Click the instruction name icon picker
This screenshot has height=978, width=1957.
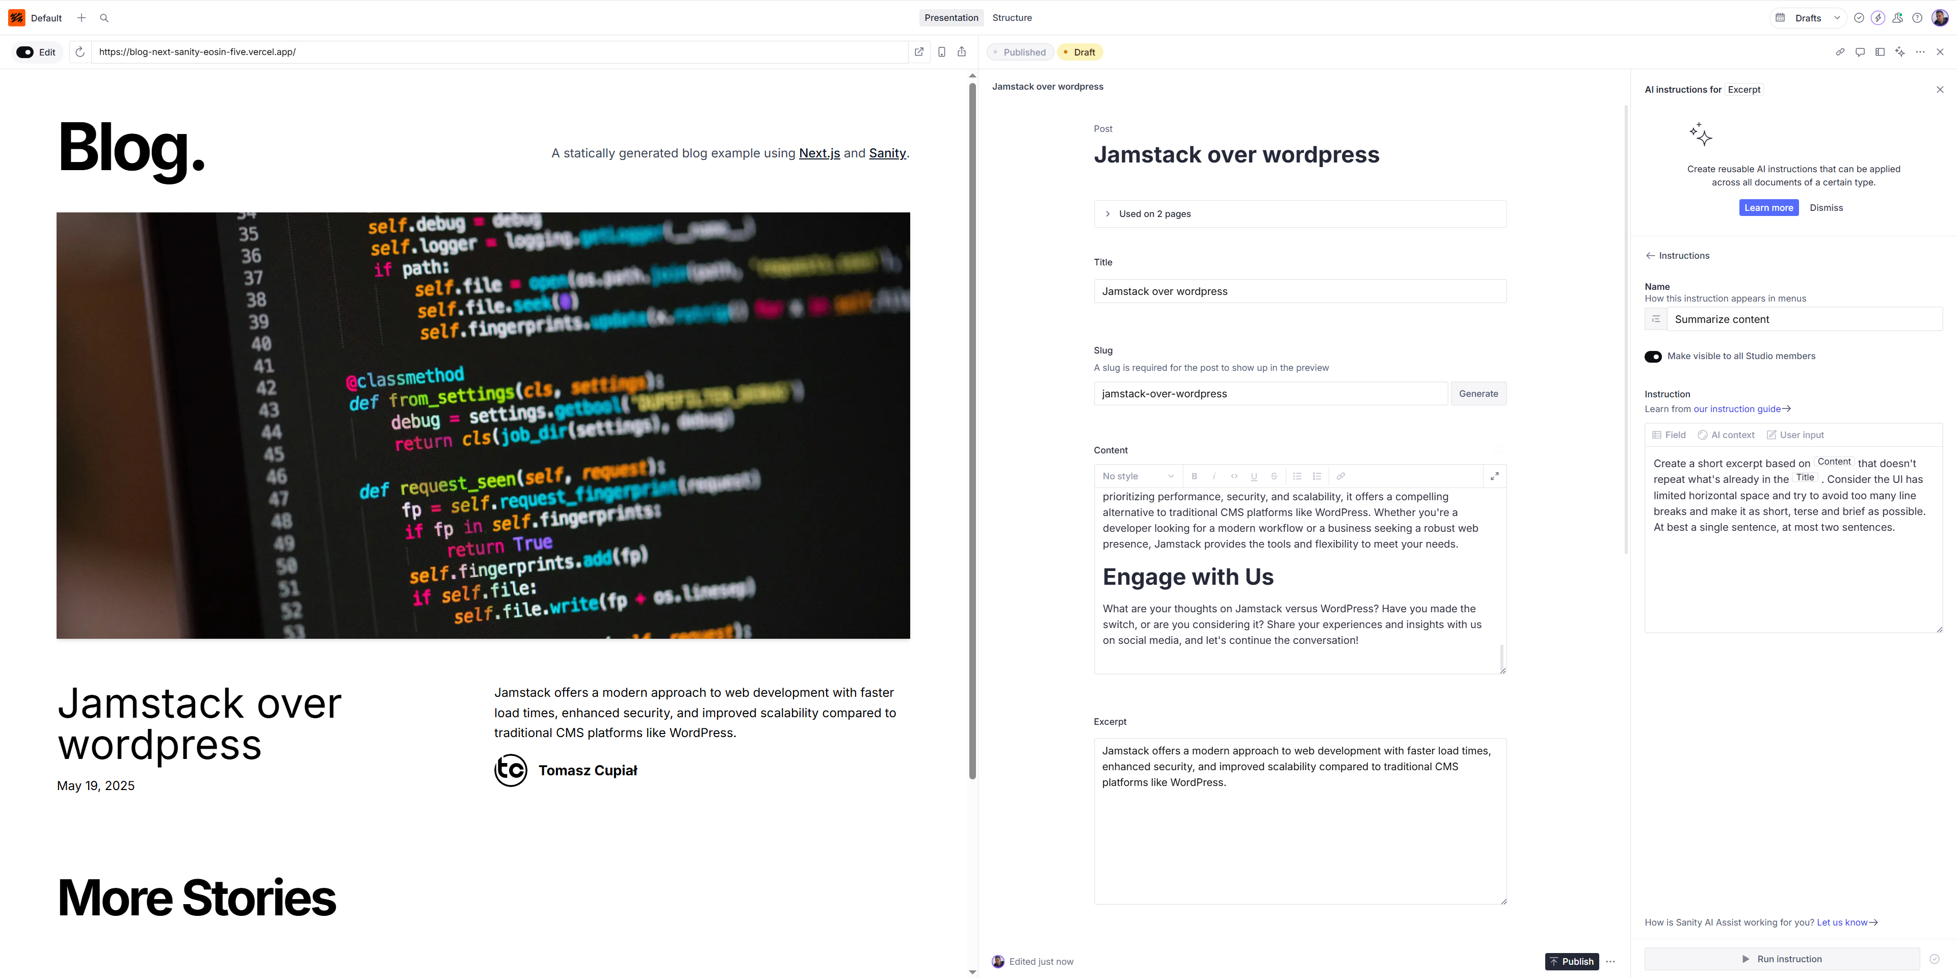coord(1656,319)
